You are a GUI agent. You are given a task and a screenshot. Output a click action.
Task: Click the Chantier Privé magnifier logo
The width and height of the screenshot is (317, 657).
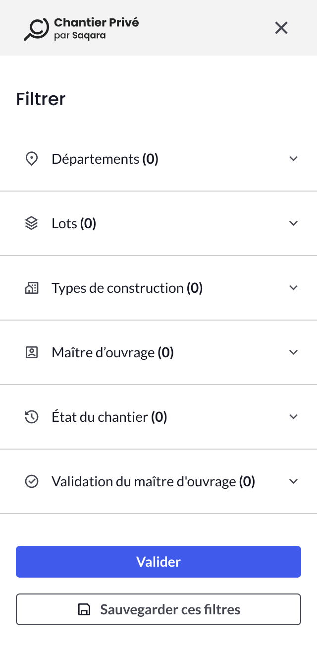coord(36,28)
